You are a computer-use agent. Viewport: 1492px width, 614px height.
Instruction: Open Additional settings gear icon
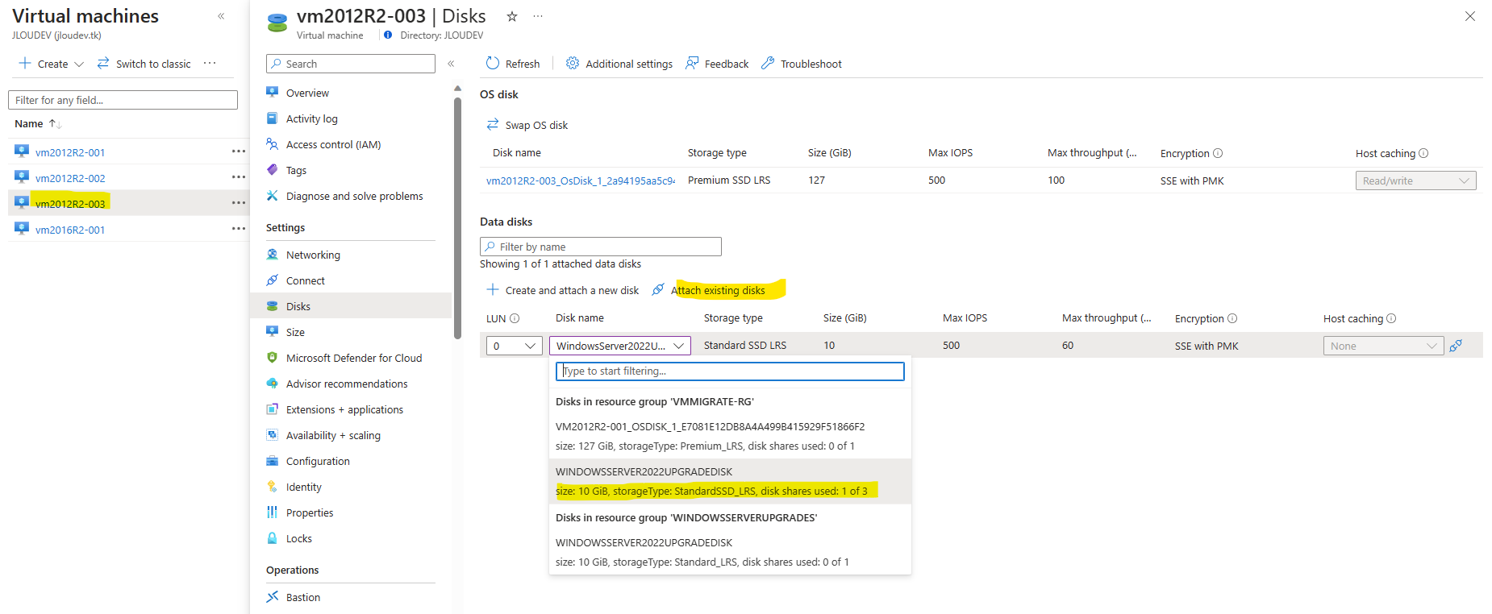573,63
